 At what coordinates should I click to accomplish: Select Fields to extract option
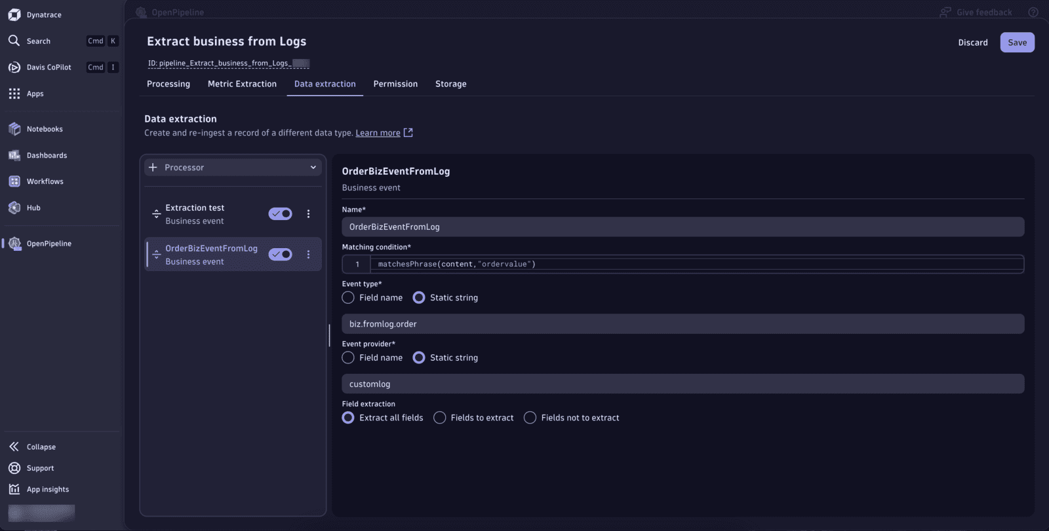click(x=440, y=418)
